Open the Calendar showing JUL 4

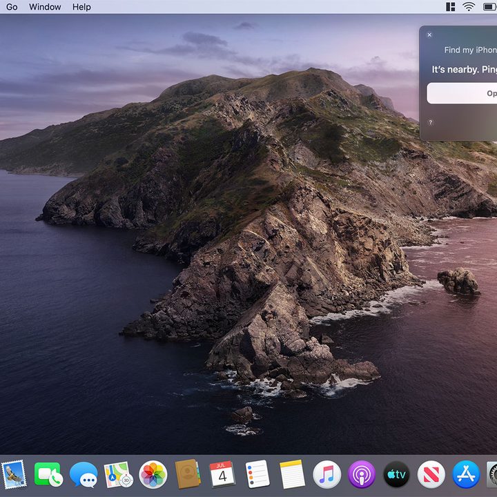pyautogui.click(x=222, y=474)
